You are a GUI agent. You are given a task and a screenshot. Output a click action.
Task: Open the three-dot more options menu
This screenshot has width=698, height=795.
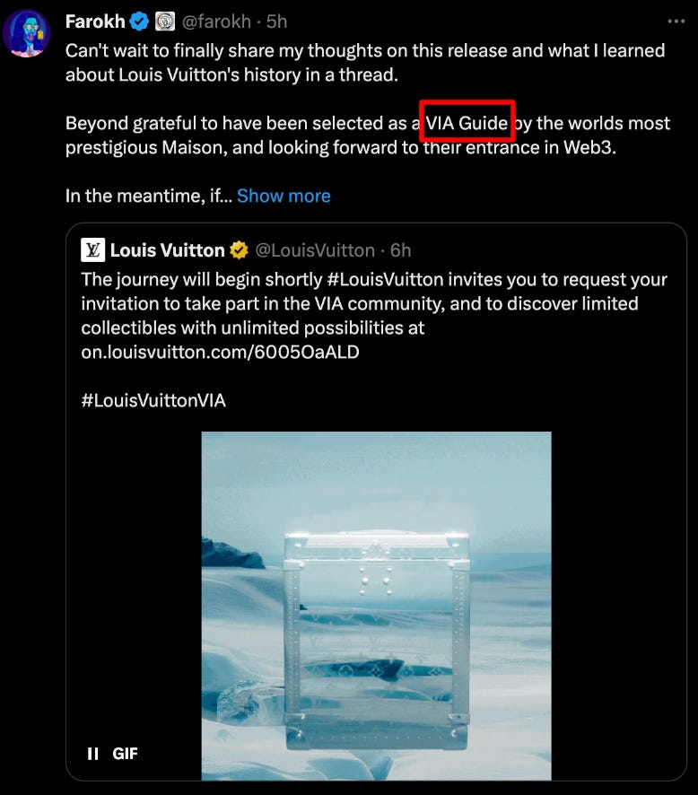tap(676, 22)
